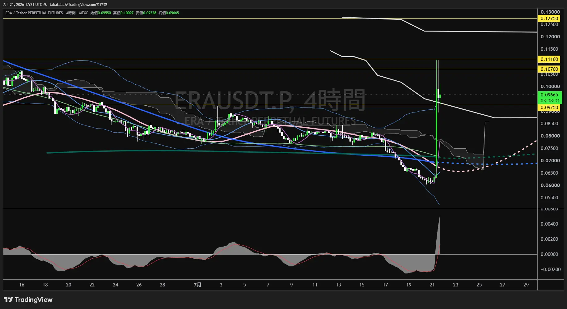567x309 pixels.
Task: Click the 0.11500 price axis value
Action: click(549, 49)
